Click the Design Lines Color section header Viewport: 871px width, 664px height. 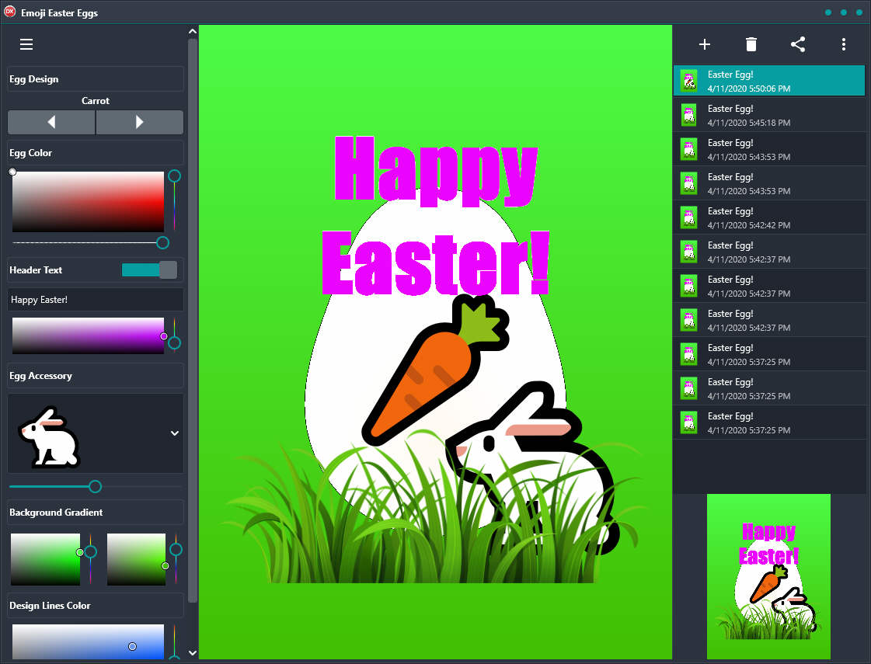point(96,606)
